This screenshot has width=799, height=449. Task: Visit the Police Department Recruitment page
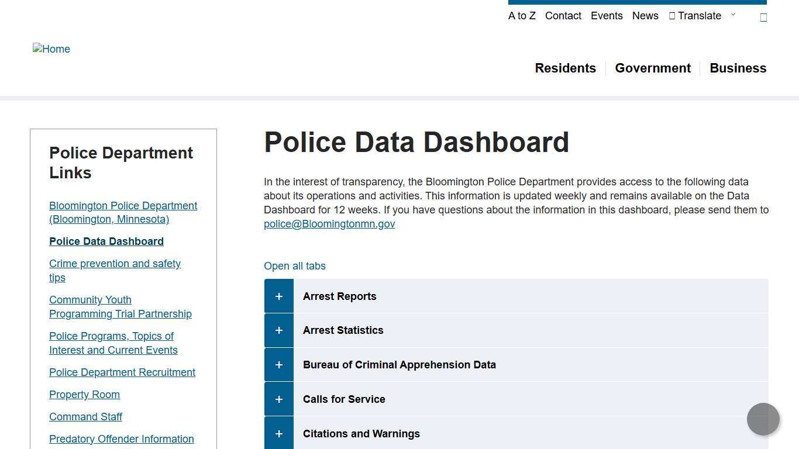(122, 372)
